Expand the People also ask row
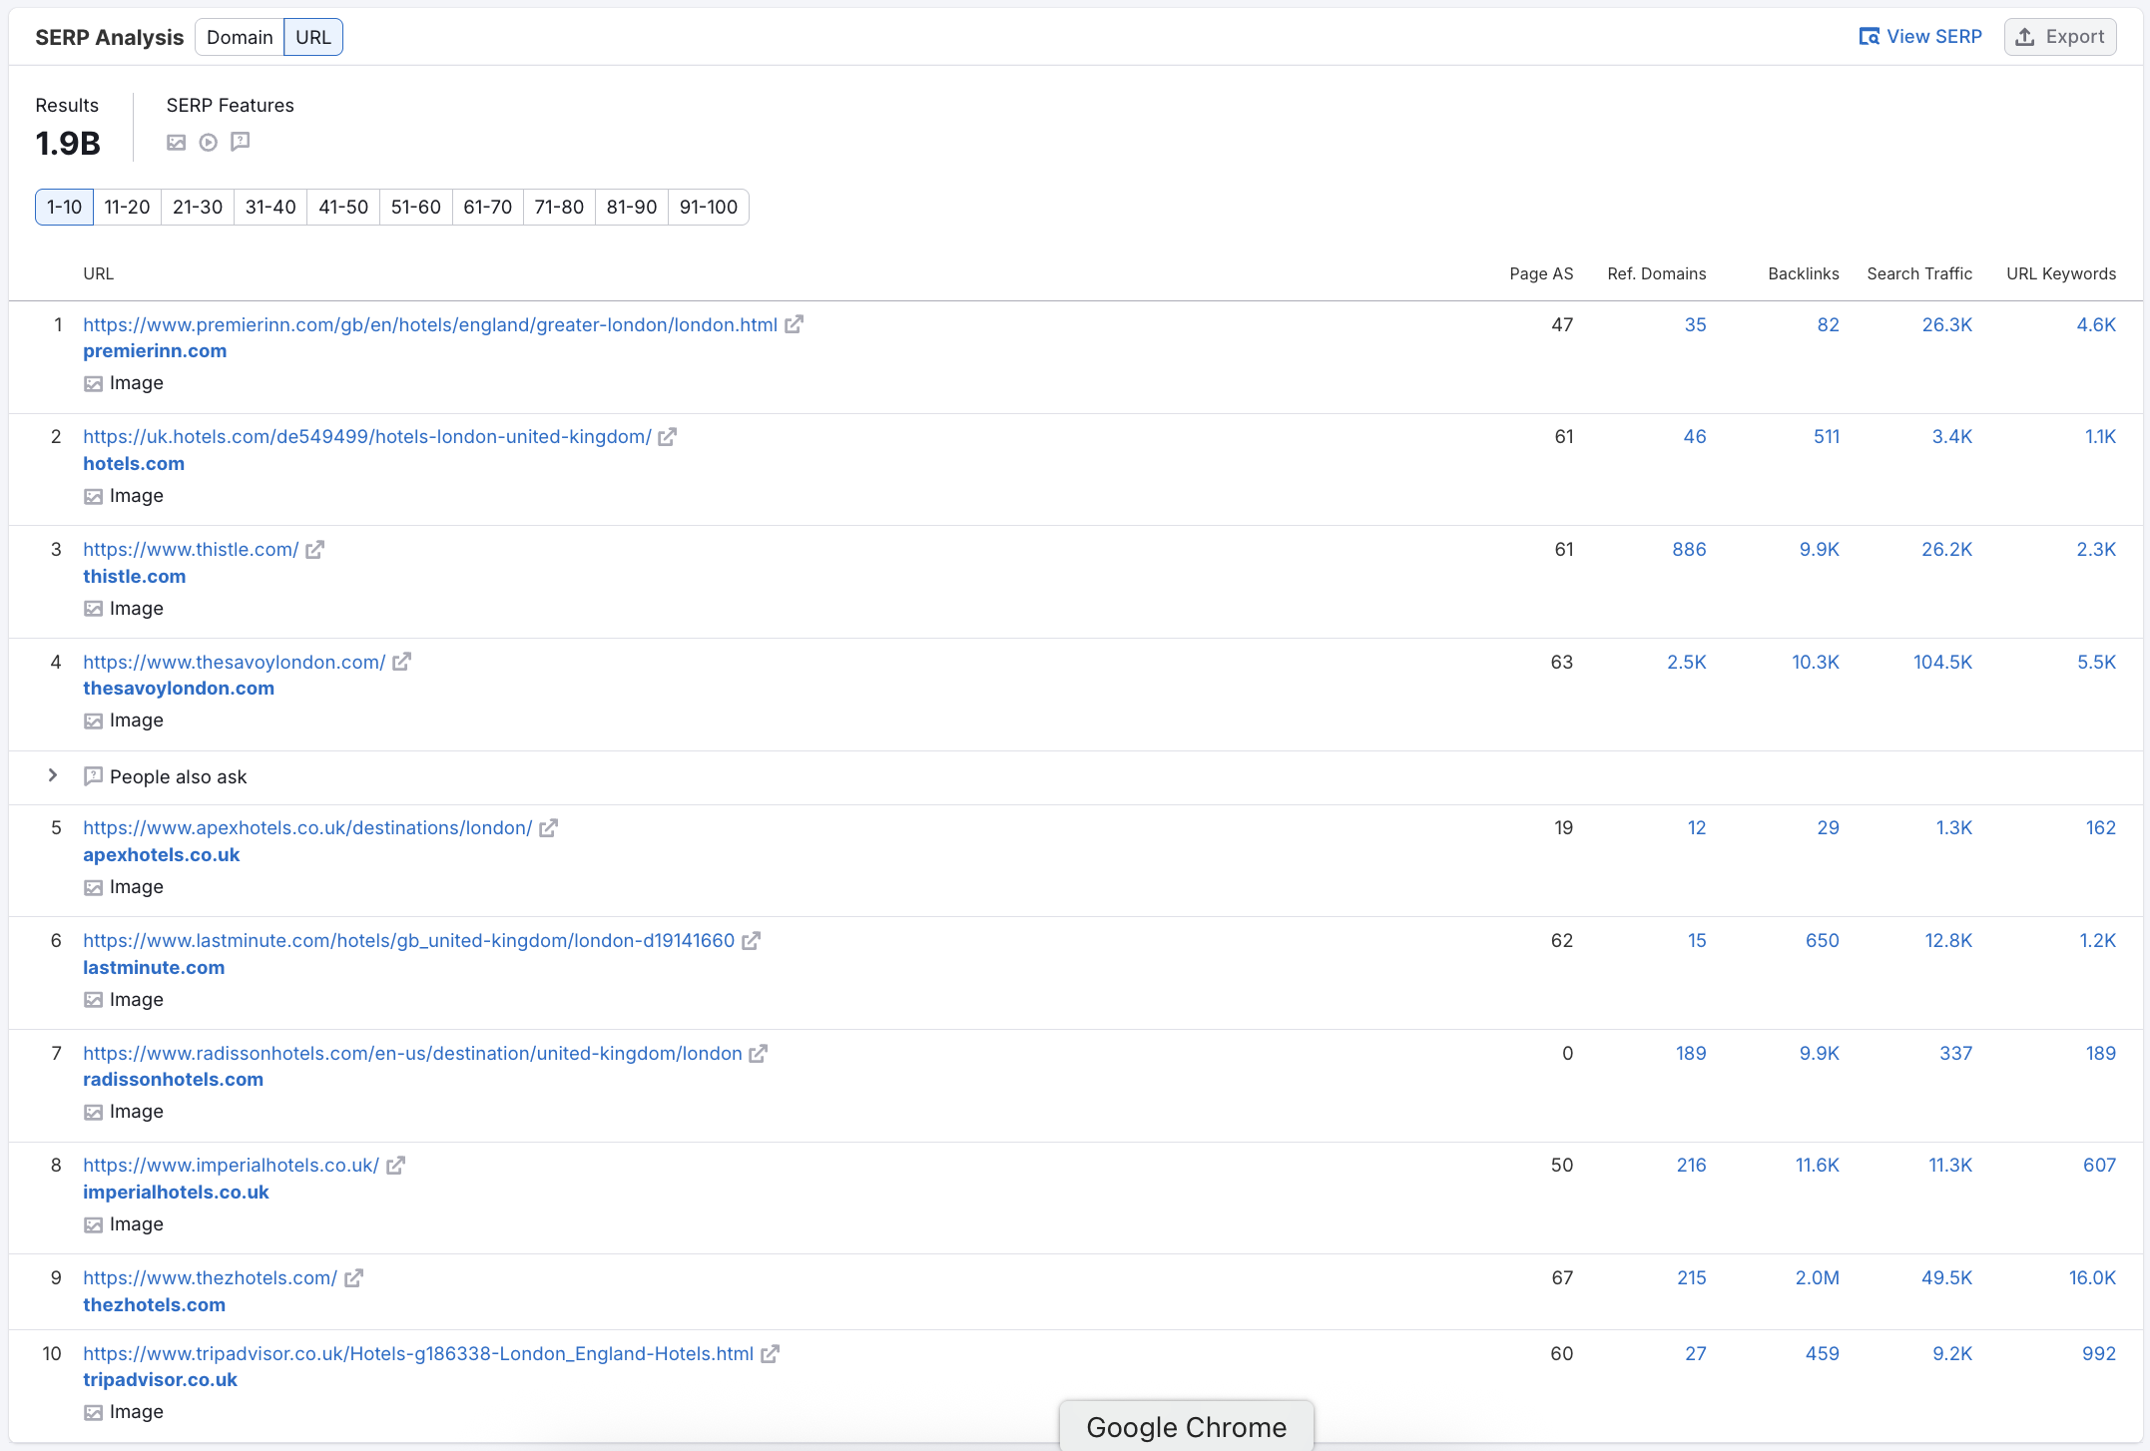The image size is (2150, 1451). click(53, 776)
